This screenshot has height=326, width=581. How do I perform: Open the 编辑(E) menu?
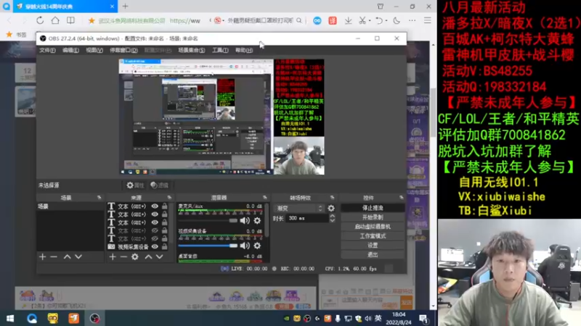coord(70,50)
